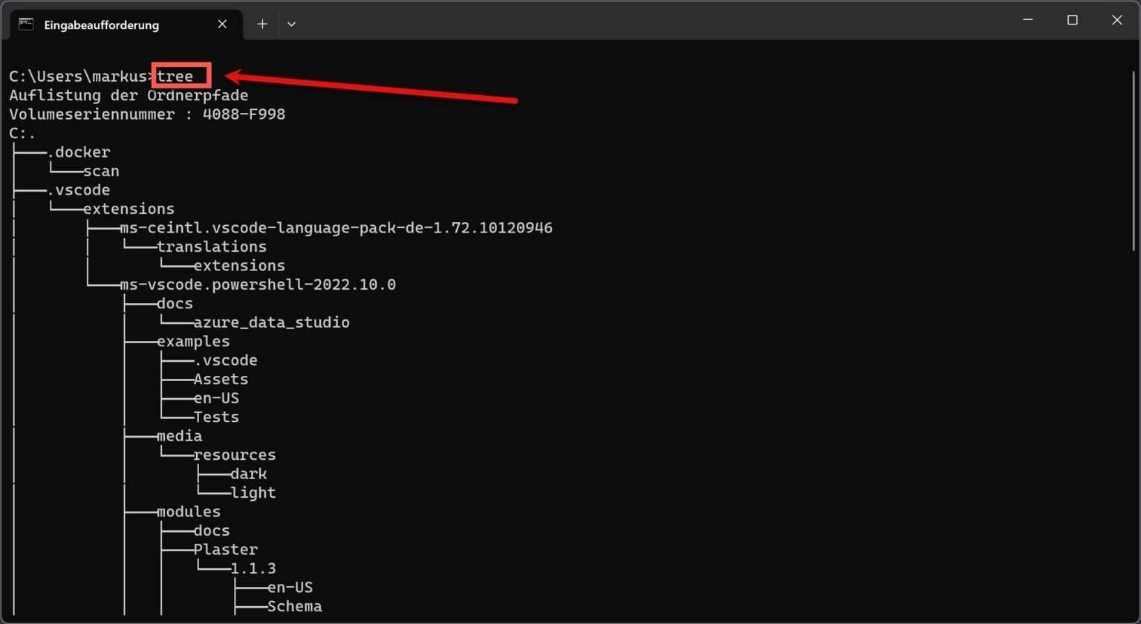
Task: Select the media directory in the tree
Action: pyautogui.click(x=179, y=435)
